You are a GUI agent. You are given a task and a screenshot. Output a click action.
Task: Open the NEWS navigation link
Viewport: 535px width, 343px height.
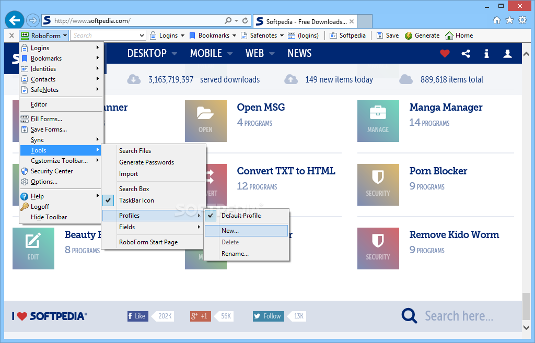coord(299,53)
